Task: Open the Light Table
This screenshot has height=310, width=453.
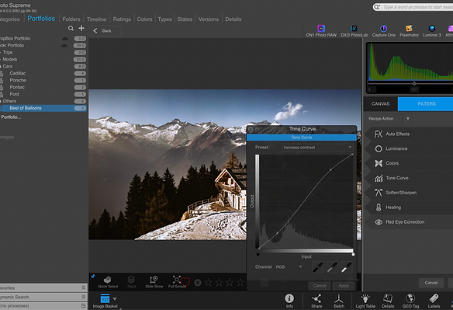Action: [x=365, y=301]
